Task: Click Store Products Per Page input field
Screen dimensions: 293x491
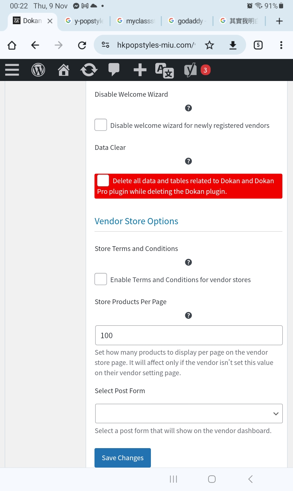Action: pos(189,335)
